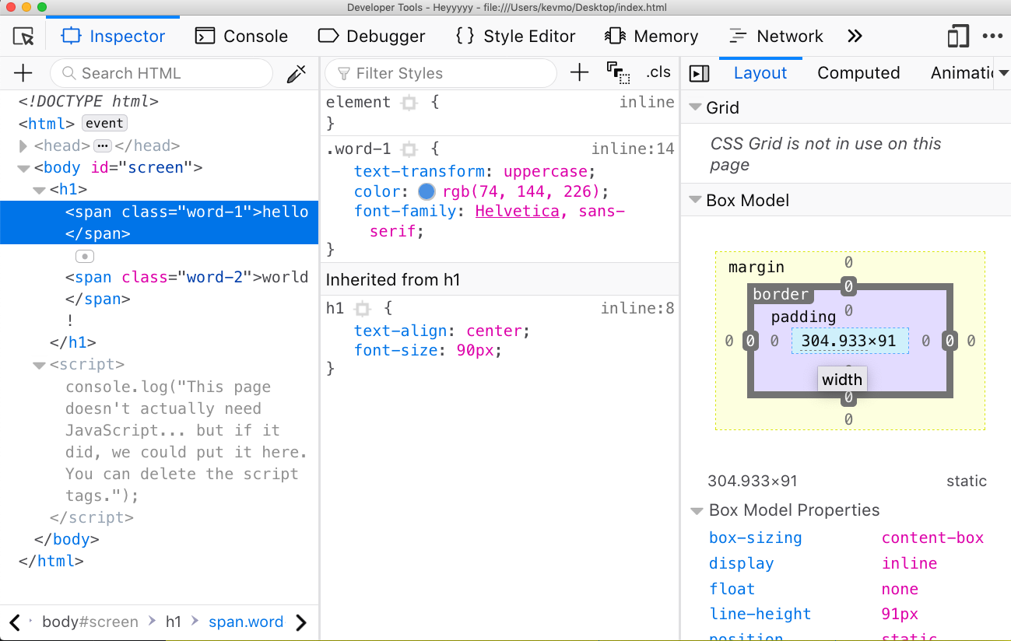Focus the Search HTML field
Viewport: 1011px width, 641px height.
point(162,73)
